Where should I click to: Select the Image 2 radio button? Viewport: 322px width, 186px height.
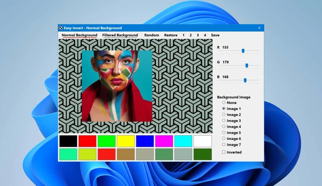click(224, 115)
